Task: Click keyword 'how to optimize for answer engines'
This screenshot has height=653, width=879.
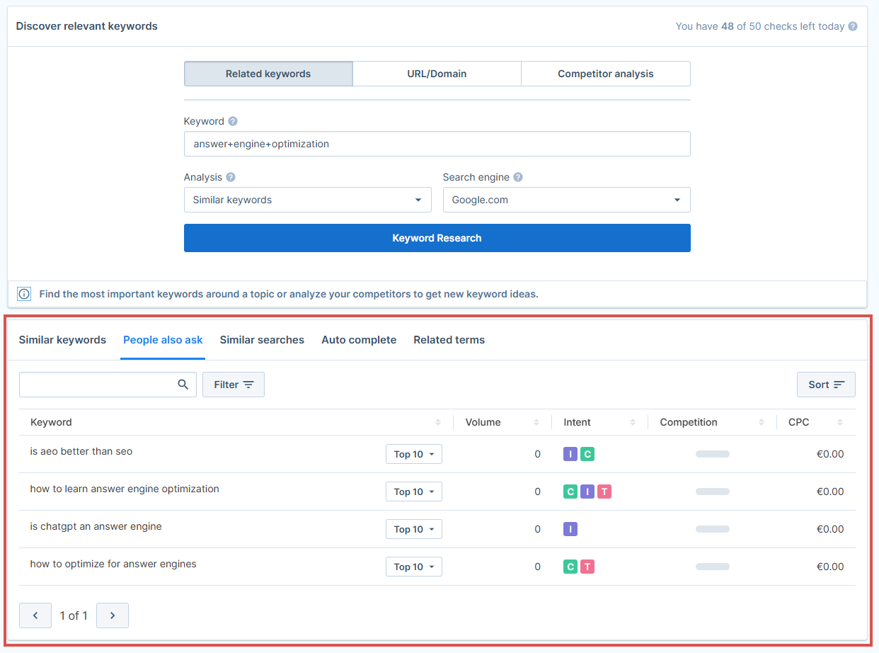Action: [x=113, y=564]
